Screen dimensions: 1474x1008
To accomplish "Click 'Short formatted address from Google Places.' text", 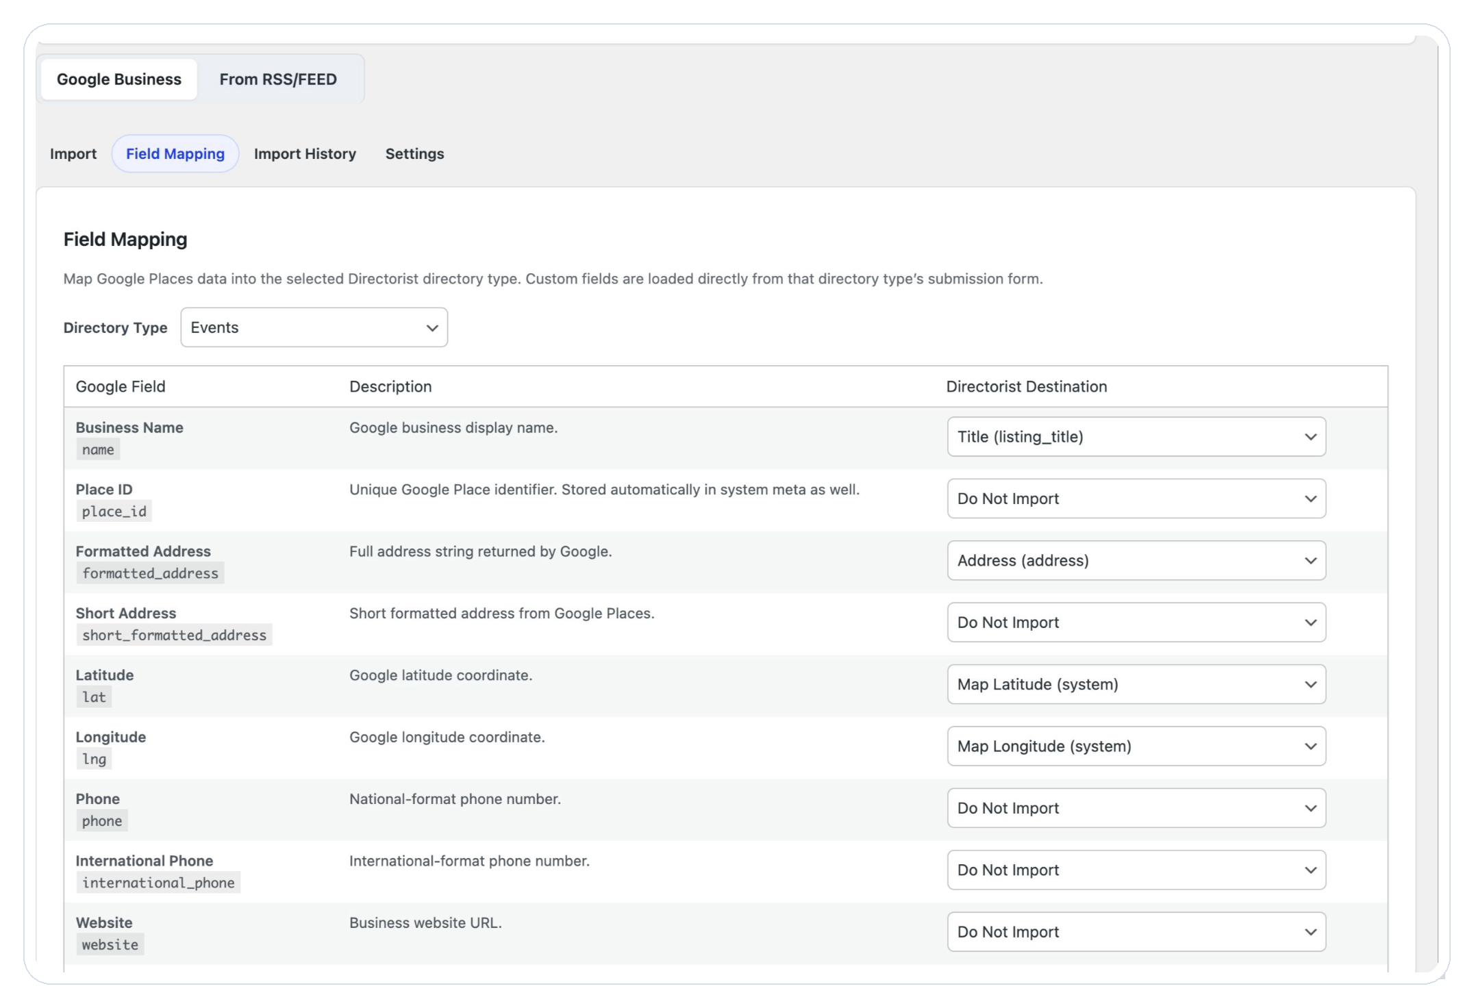I will [502, 613].
